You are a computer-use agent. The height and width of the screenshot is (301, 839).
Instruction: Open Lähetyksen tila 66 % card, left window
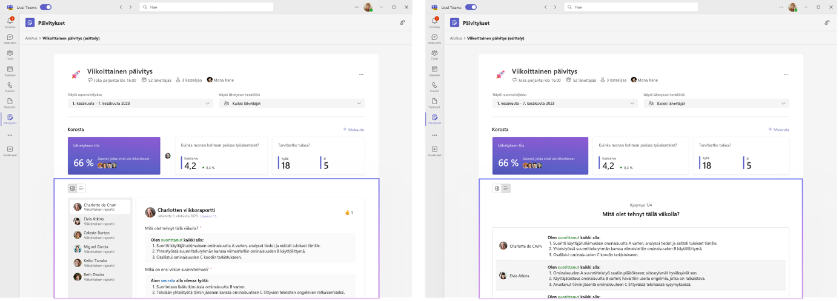[x=114, y=156]
